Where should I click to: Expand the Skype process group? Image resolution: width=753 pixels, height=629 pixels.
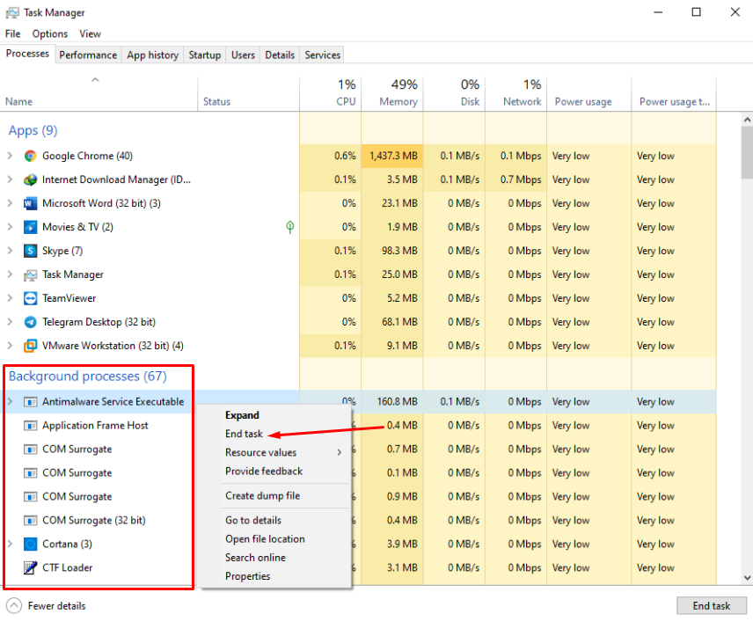pyautogui.click(x=10, y=251)
